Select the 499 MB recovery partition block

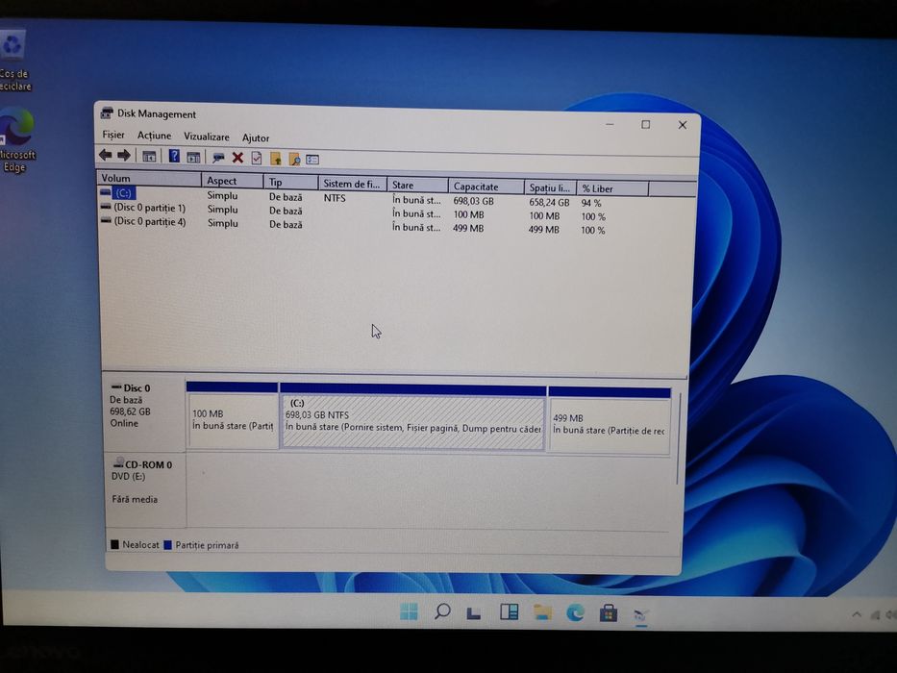pyautogui.click(x=610, y=421)
